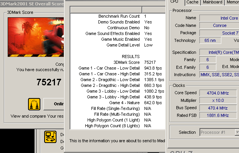Viewport: 239px width, 153px height.
Task: Click the 65 nm Technology field
Action: [x=210, y=40]
